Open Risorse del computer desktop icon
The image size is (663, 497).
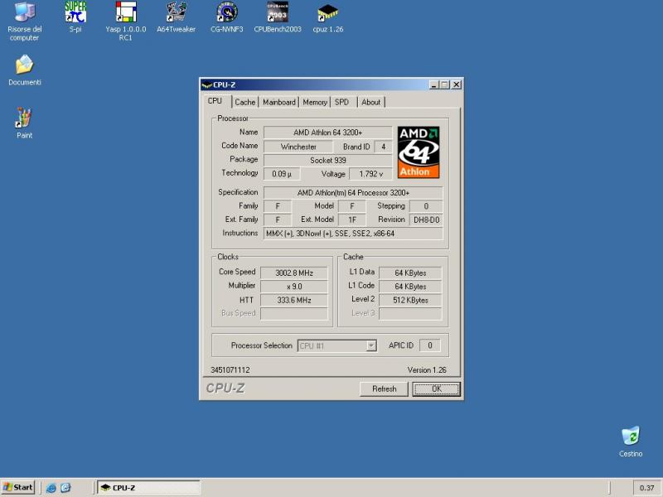[x=25, y=22]
